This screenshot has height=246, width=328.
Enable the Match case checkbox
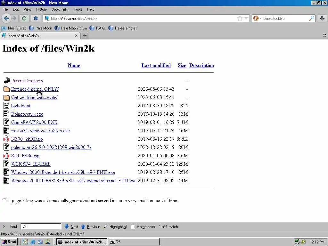[133, 226]
